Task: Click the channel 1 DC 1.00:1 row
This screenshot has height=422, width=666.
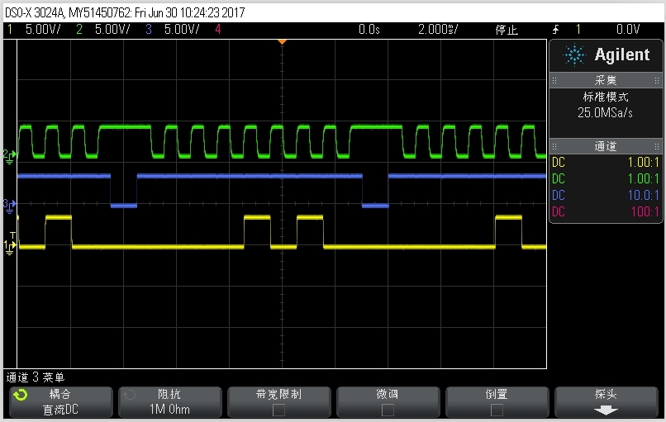Action: 606,162
